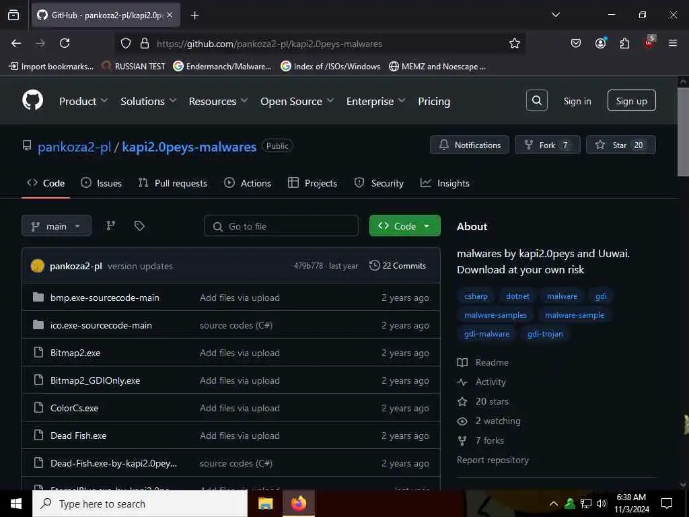The height and width of the screenshot is (517, 689).
Task: View branches via the branch icon
Action: (111, 226)
